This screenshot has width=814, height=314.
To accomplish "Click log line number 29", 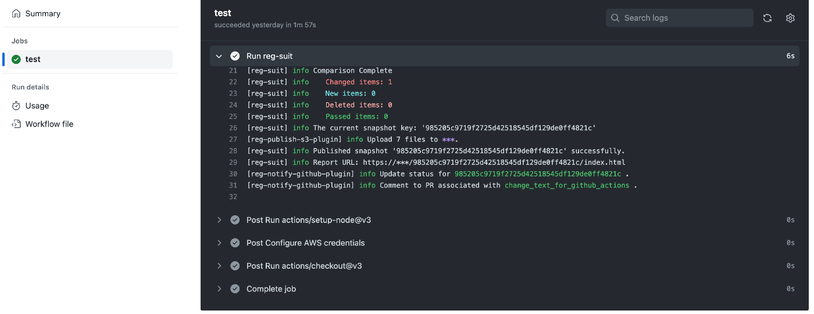I will (233, 163).
